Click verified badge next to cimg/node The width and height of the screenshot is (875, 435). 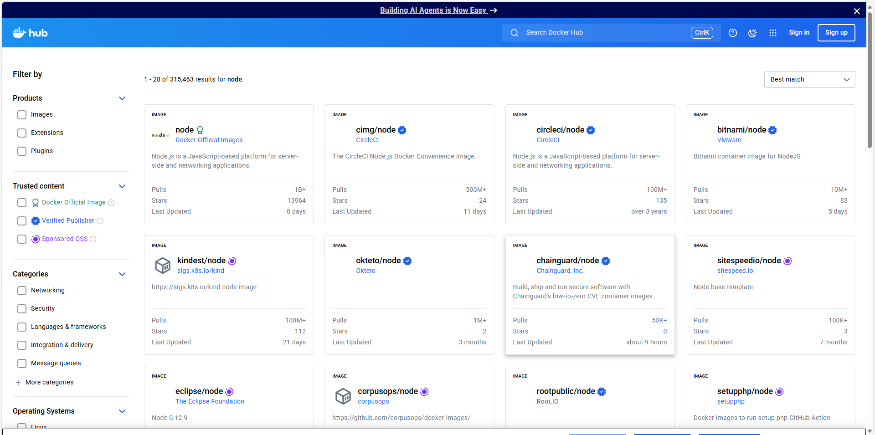point(402,130)
